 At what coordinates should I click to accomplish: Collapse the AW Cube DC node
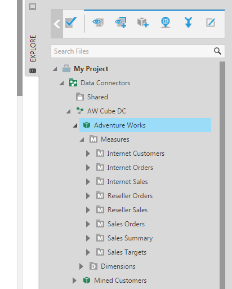click(x=68, y=111)
